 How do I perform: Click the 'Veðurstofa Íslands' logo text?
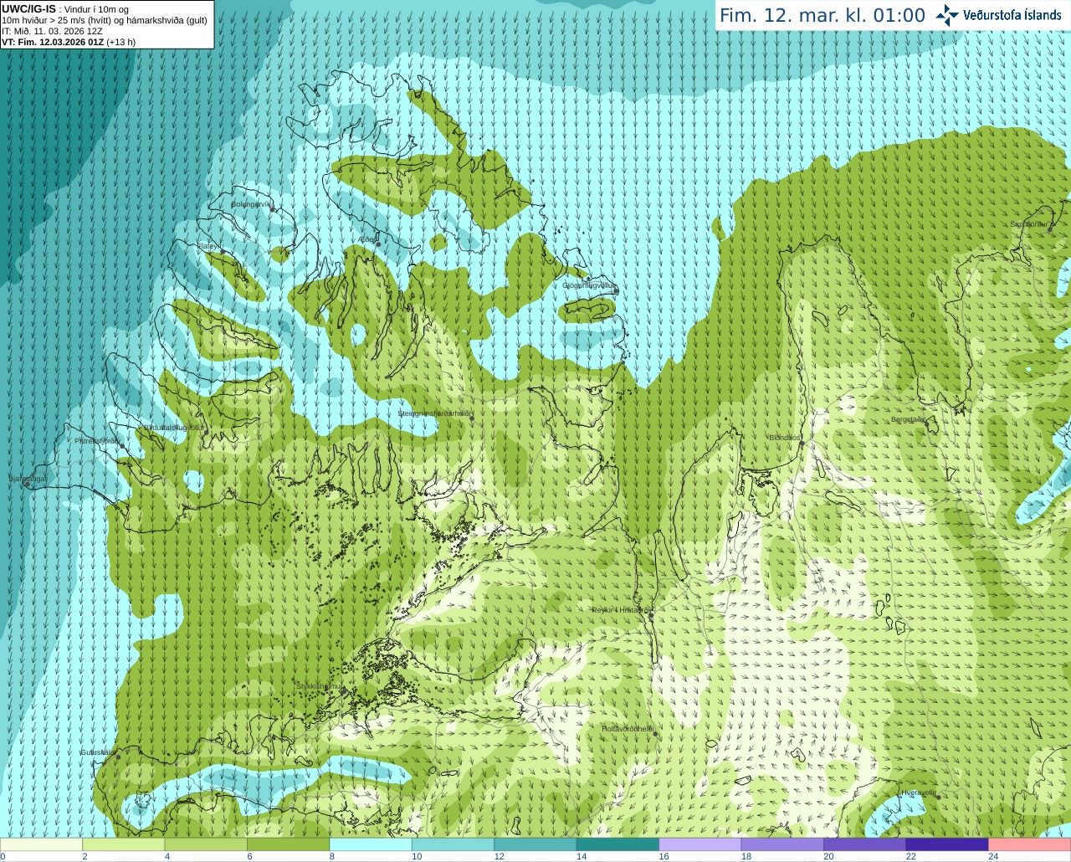coord(1012,15)
